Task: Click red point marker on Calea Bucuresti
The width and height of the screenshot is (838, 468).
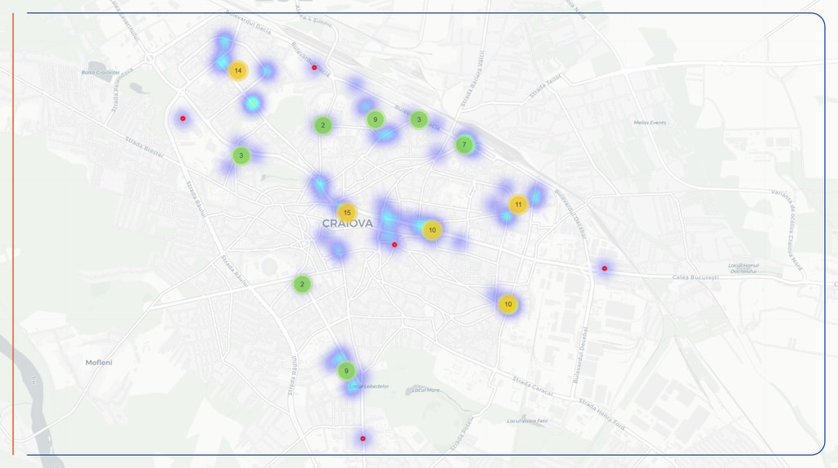Action: [x=605, y=268]
